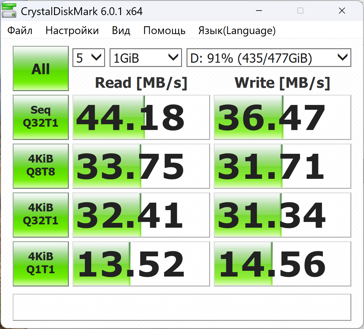
Task: Click the empty comment field at the bottom
Action: point(182,307)
